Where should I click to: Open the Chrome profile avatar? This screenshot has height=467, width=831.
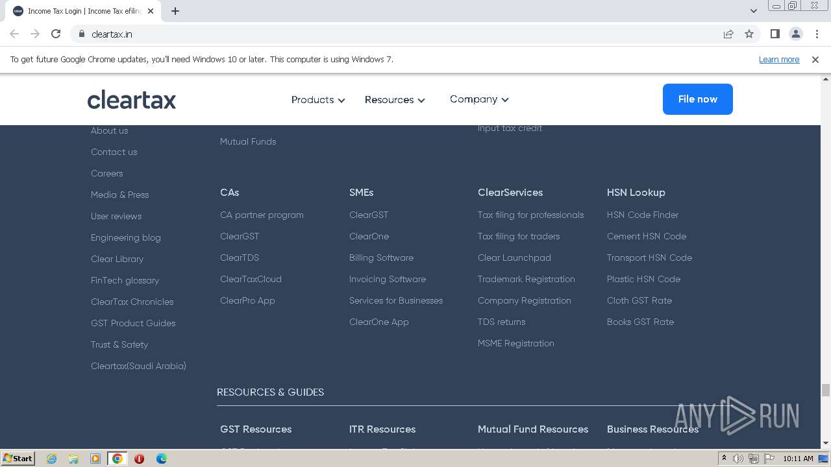[x=795, y=34]
